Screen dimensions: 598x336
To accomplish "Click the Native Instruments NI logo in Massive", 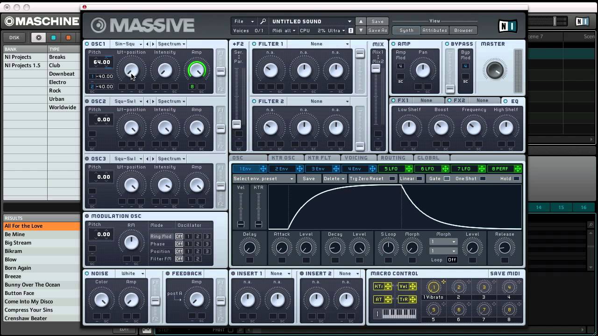I will (x=509, y=25).
